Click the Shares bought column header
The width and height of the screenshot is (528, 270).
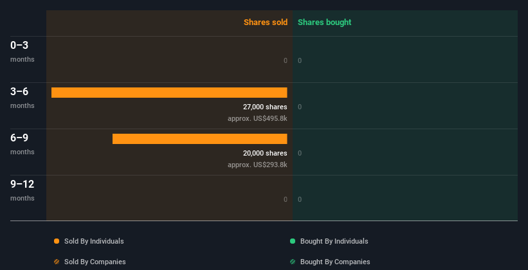[325, 22]
